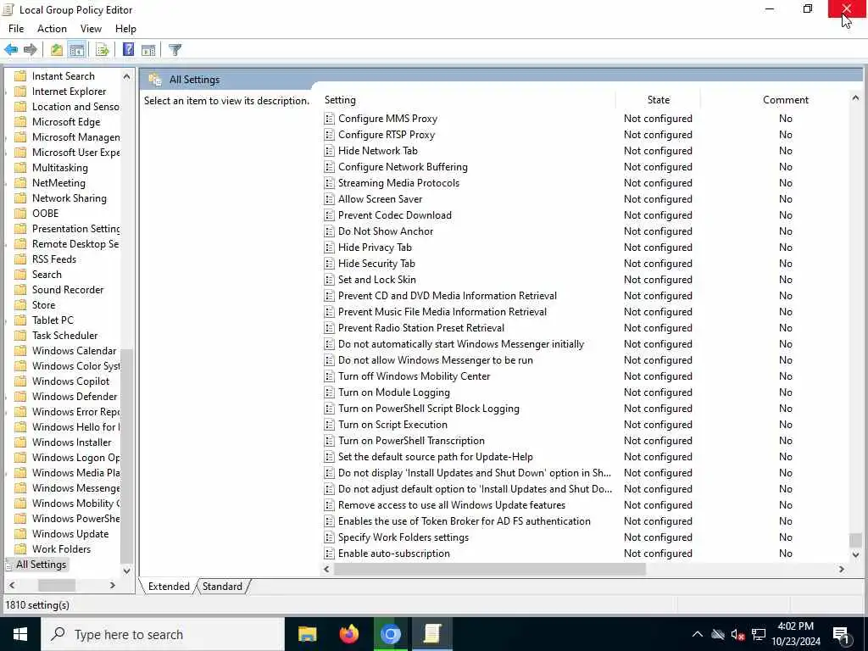Toggle the Show/Hide Console Tree icon

coord(77,50)
